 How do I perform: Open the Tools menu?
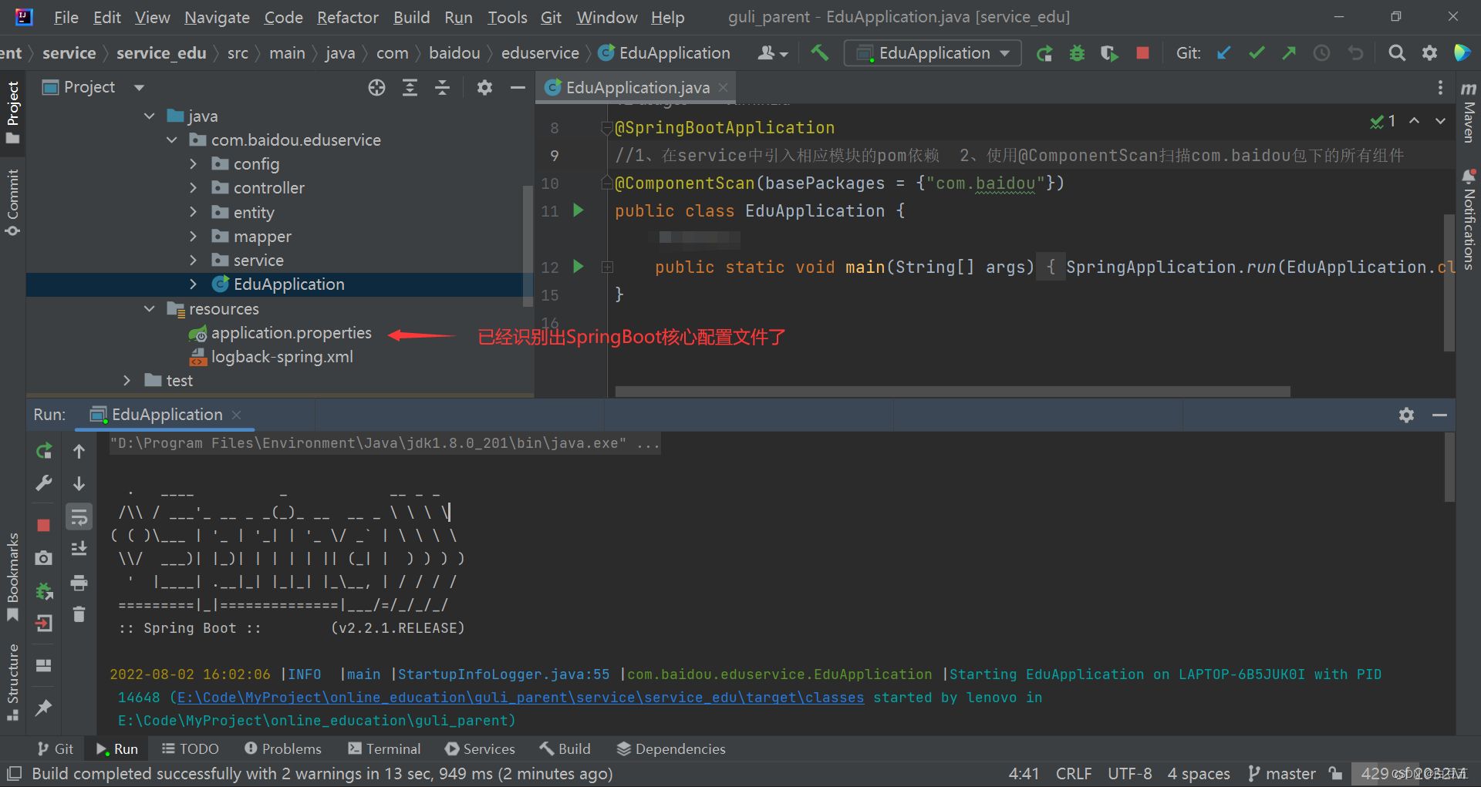(508, 17)
